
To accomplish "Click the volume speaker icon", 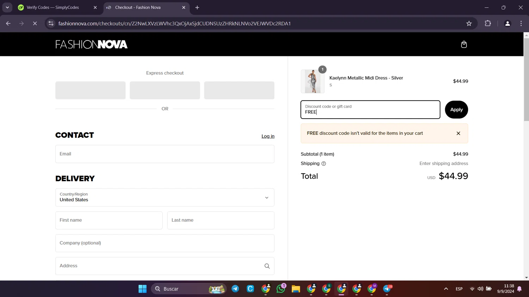I will [480, 289].
